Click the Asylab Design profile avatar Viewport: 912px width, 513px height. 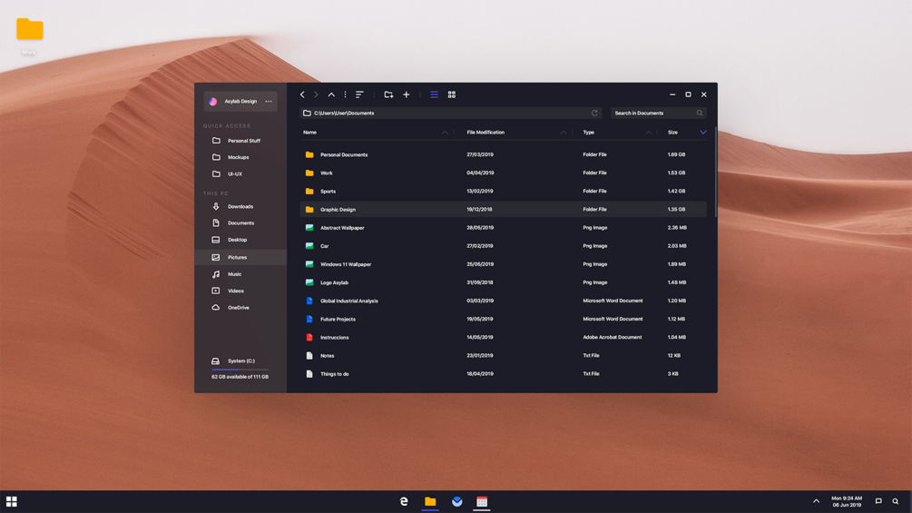point(213,101)
